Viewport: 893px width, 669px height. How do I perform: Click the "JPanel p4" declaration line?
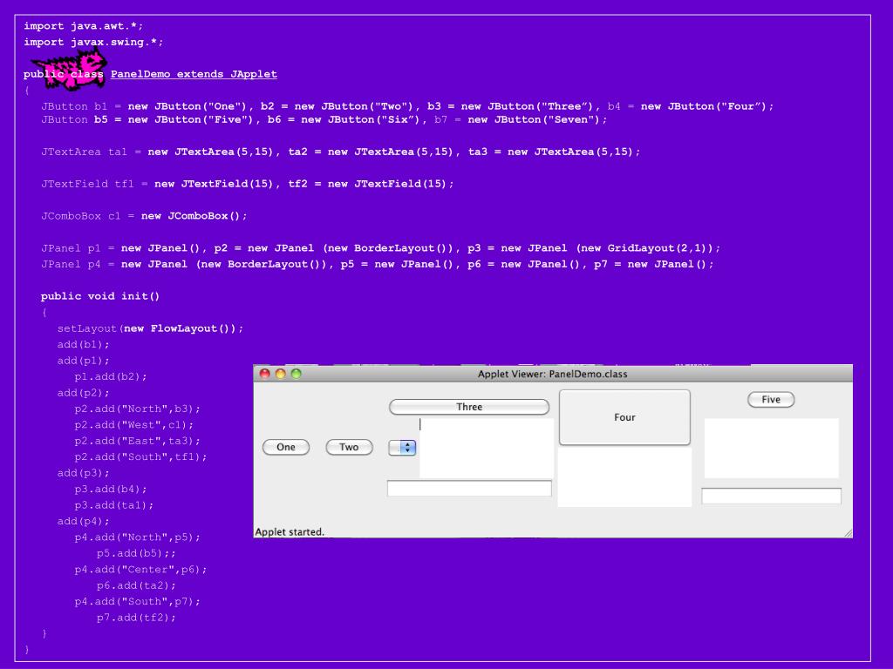coord(377,264)
